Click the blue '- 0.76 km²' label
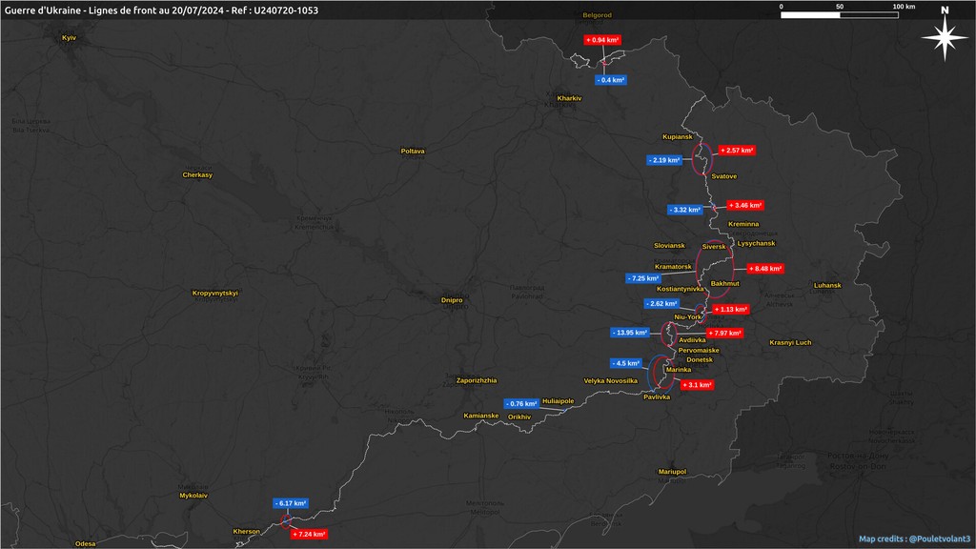The image size is (976, 549). (521, 404)
